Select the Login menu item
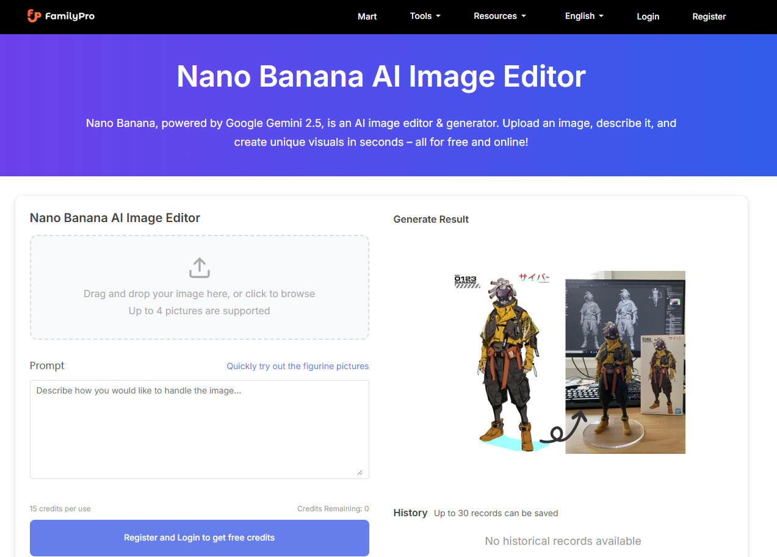The width and height of the screenshot is (777, 557). click(648, 16)
